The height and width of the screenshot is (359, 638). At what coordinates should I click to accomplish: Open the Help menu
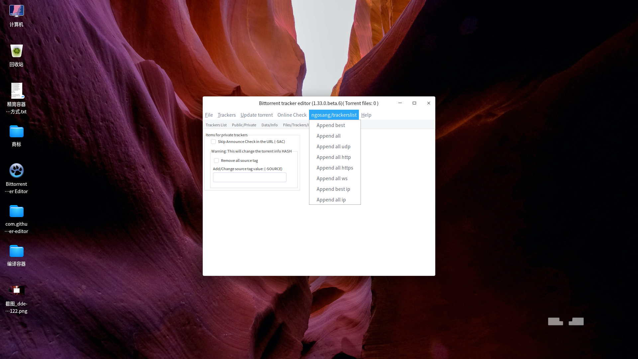pyautogui.click(x=366, y=115)
